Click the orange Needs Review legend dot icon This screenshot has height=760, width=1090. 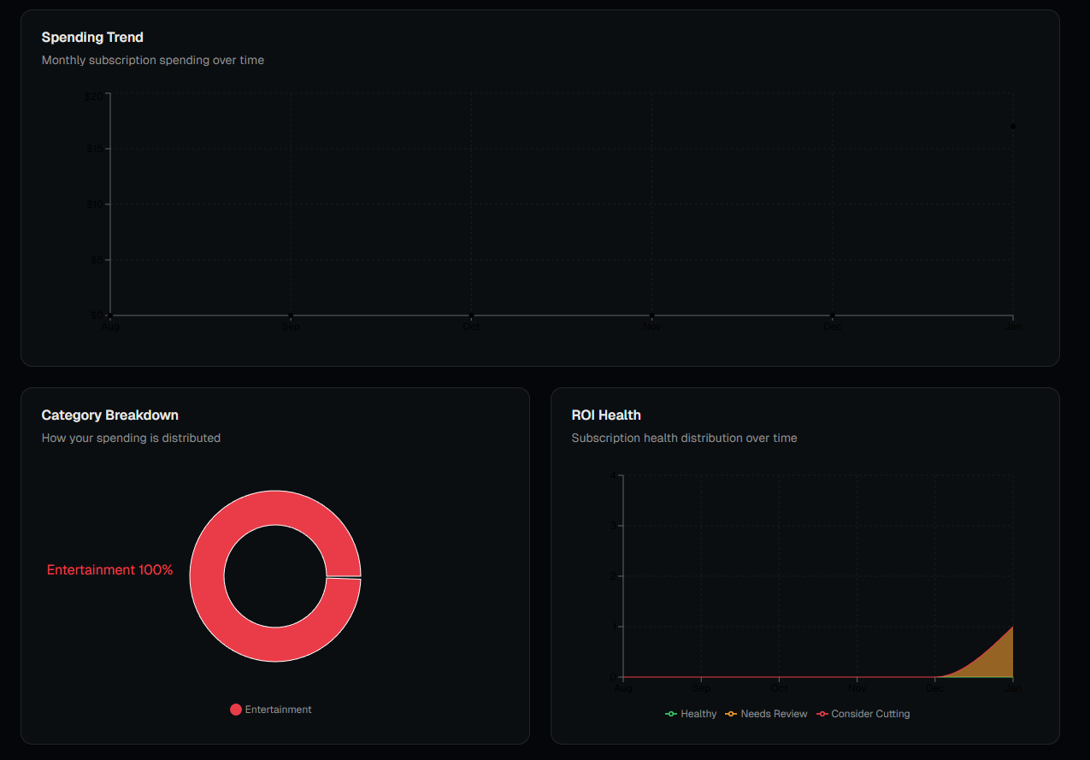(729, 714)
